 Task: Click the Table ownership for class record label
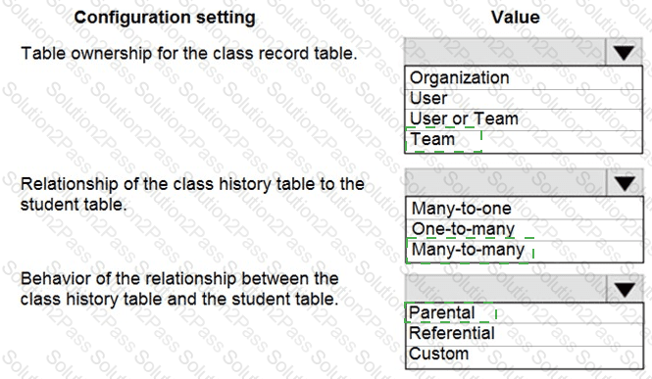(189, 54)
